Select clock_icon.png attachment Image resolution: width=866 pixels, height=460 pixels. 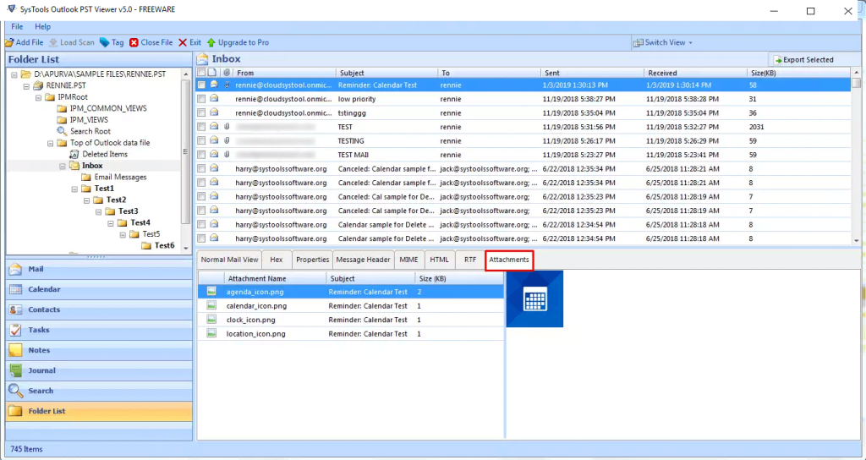tap(351, 320)
